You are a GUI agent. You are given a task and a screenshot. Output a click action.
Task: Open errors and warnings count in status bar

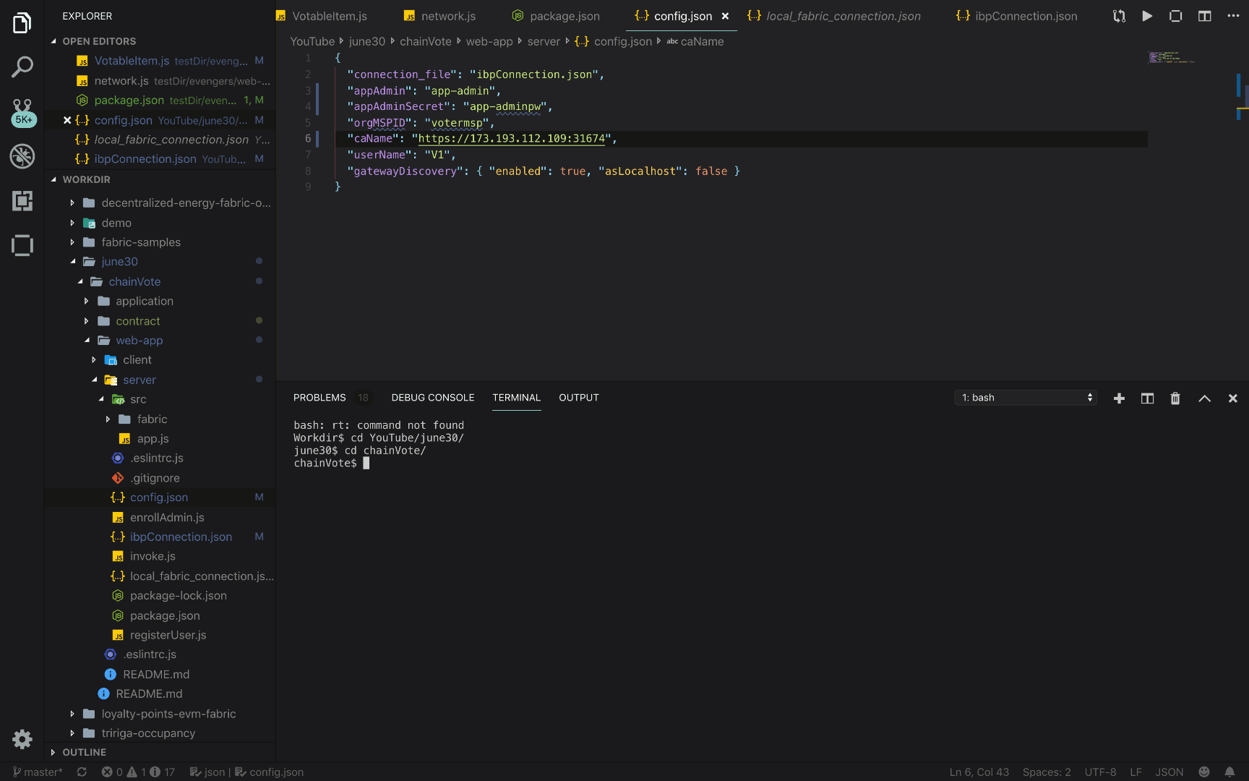pyautogui.click(x=138, y=772)
